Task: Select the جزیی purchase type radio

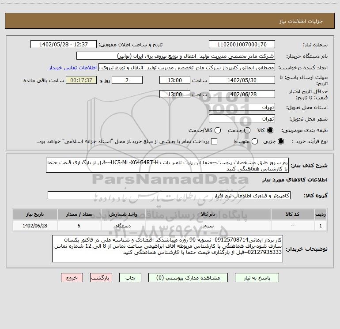Action: 280,141
